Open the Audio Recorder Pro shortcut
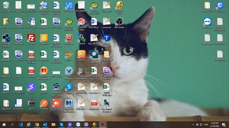Image resolution: width=229 pixels, height=128 pixels. point(82,73)
